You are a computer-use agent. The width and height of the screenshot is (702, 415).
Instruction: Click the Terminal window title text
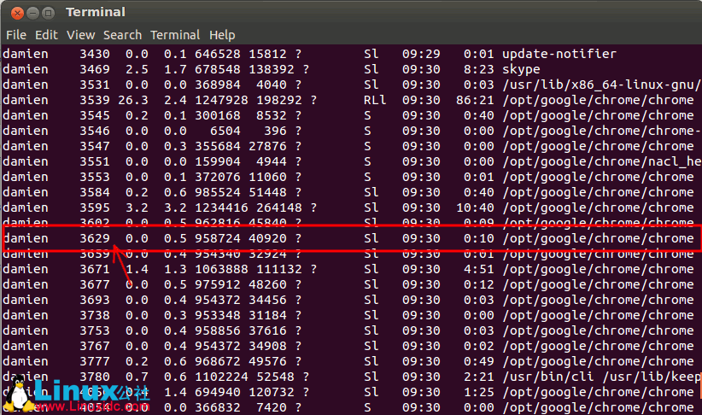(x=96, y=12)
